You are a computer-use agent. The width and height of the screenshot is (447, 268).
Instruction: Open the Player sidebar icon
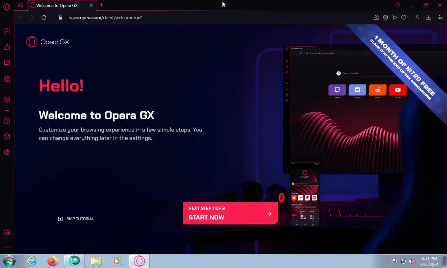[x=7, y=100]
